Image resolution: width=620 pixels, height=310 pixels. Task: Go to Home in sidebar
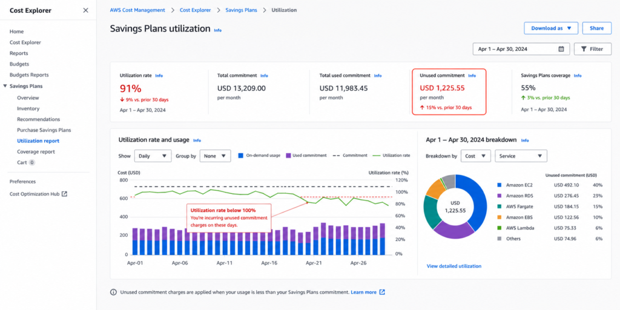pos(16,31)
